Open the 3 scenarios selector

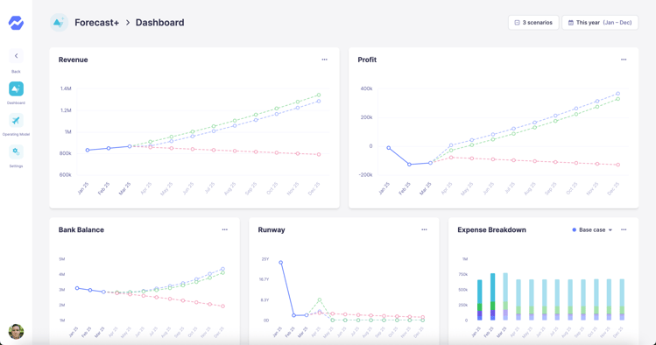(x=533, y=23)
